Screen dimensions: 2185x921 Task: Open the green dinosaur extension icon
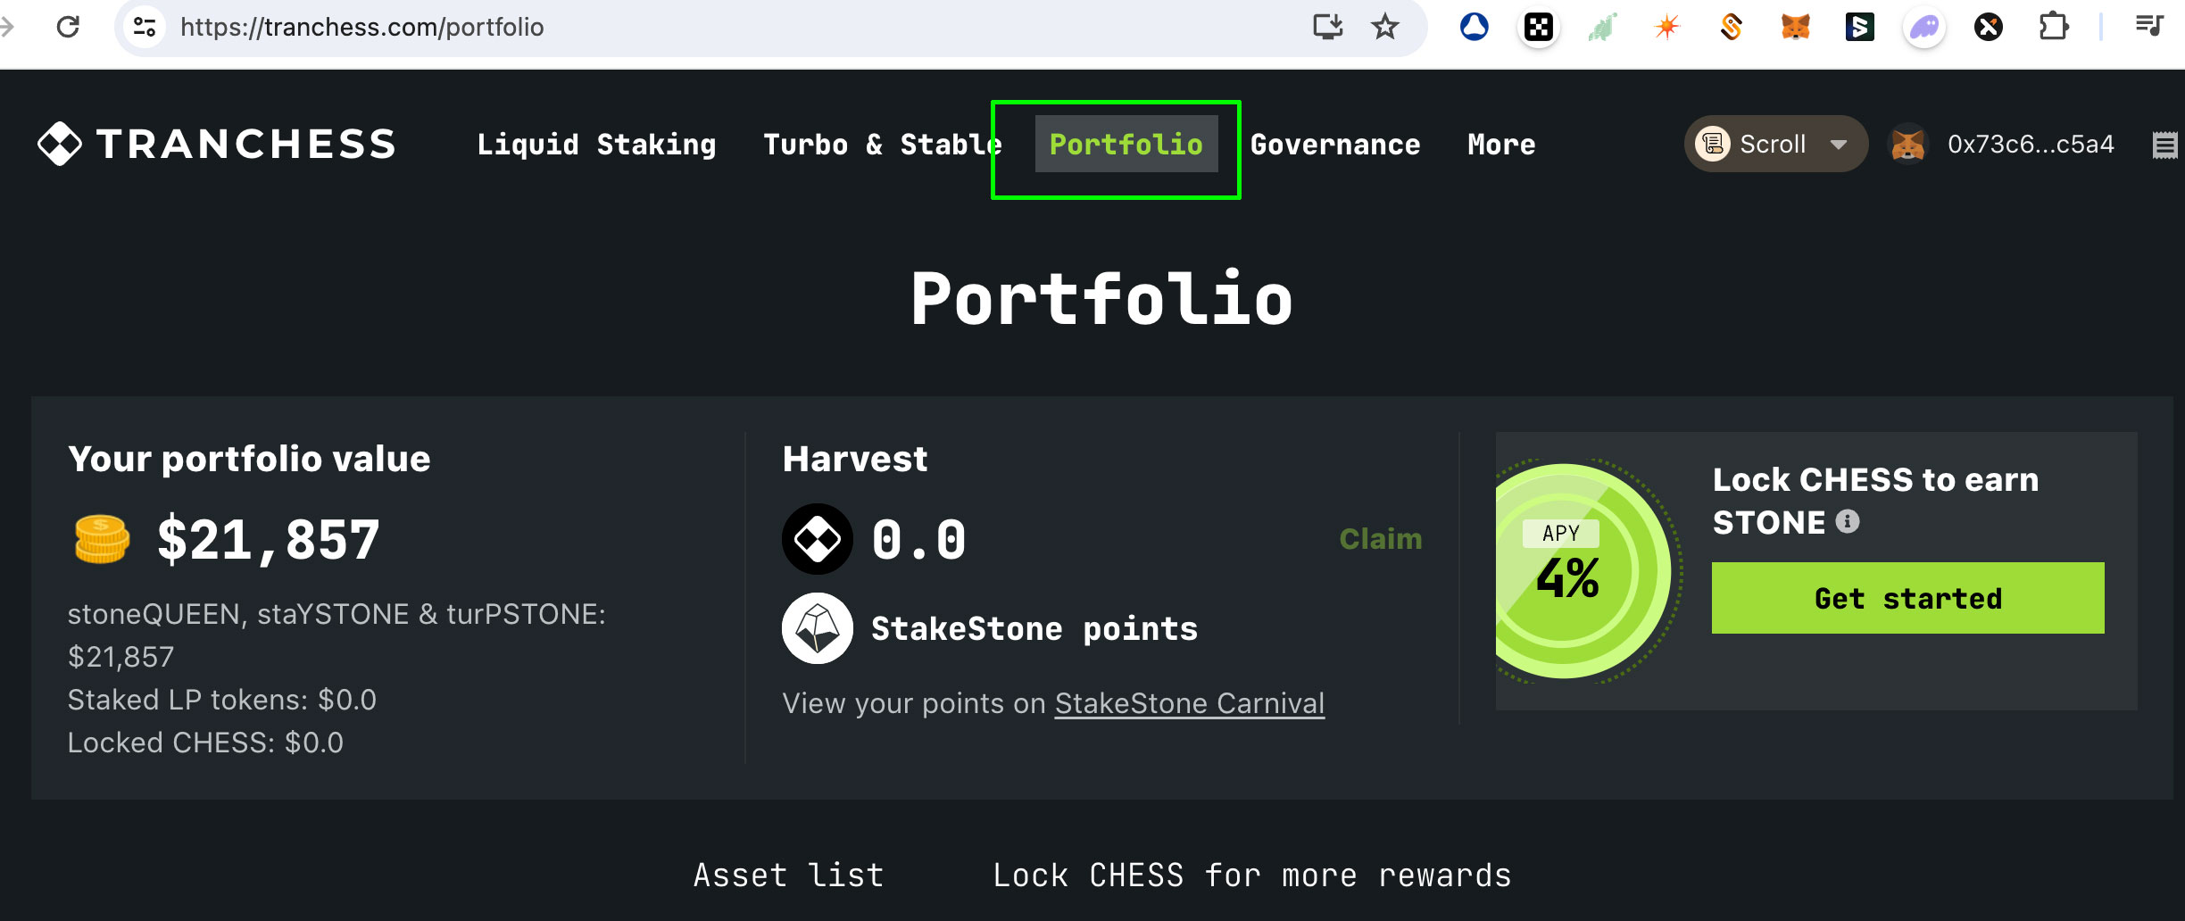point(1603,27)
